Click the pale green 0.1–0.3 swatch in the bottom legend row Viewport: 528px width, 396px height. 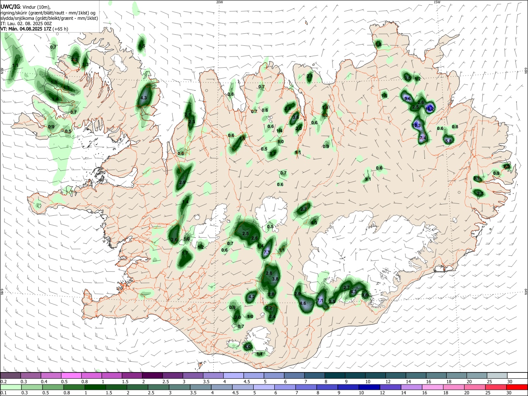[10, 387]
